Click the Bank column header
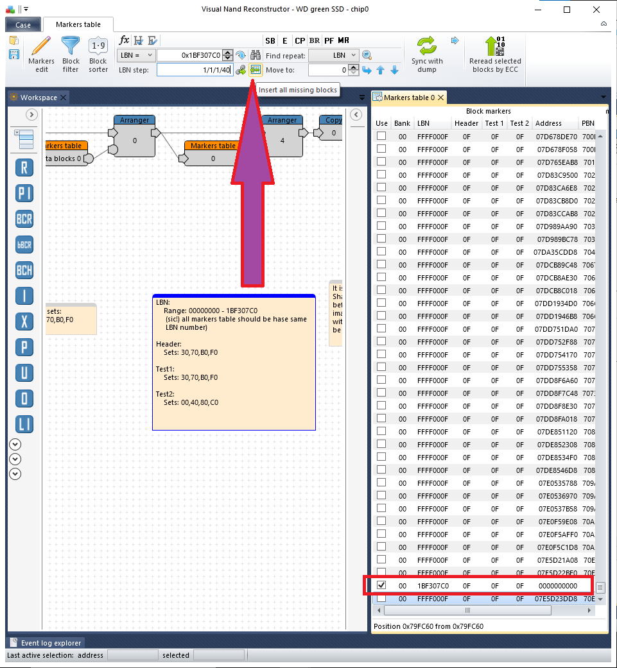Screen dimensions: 617x668 [x=403, y=123]
